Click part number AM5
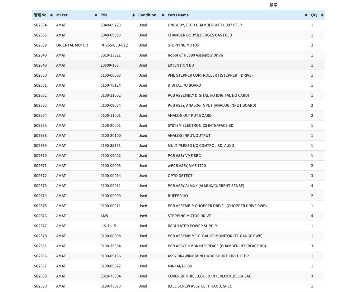The width and height of the screenshot is (341, 292). tap(104, 216)
